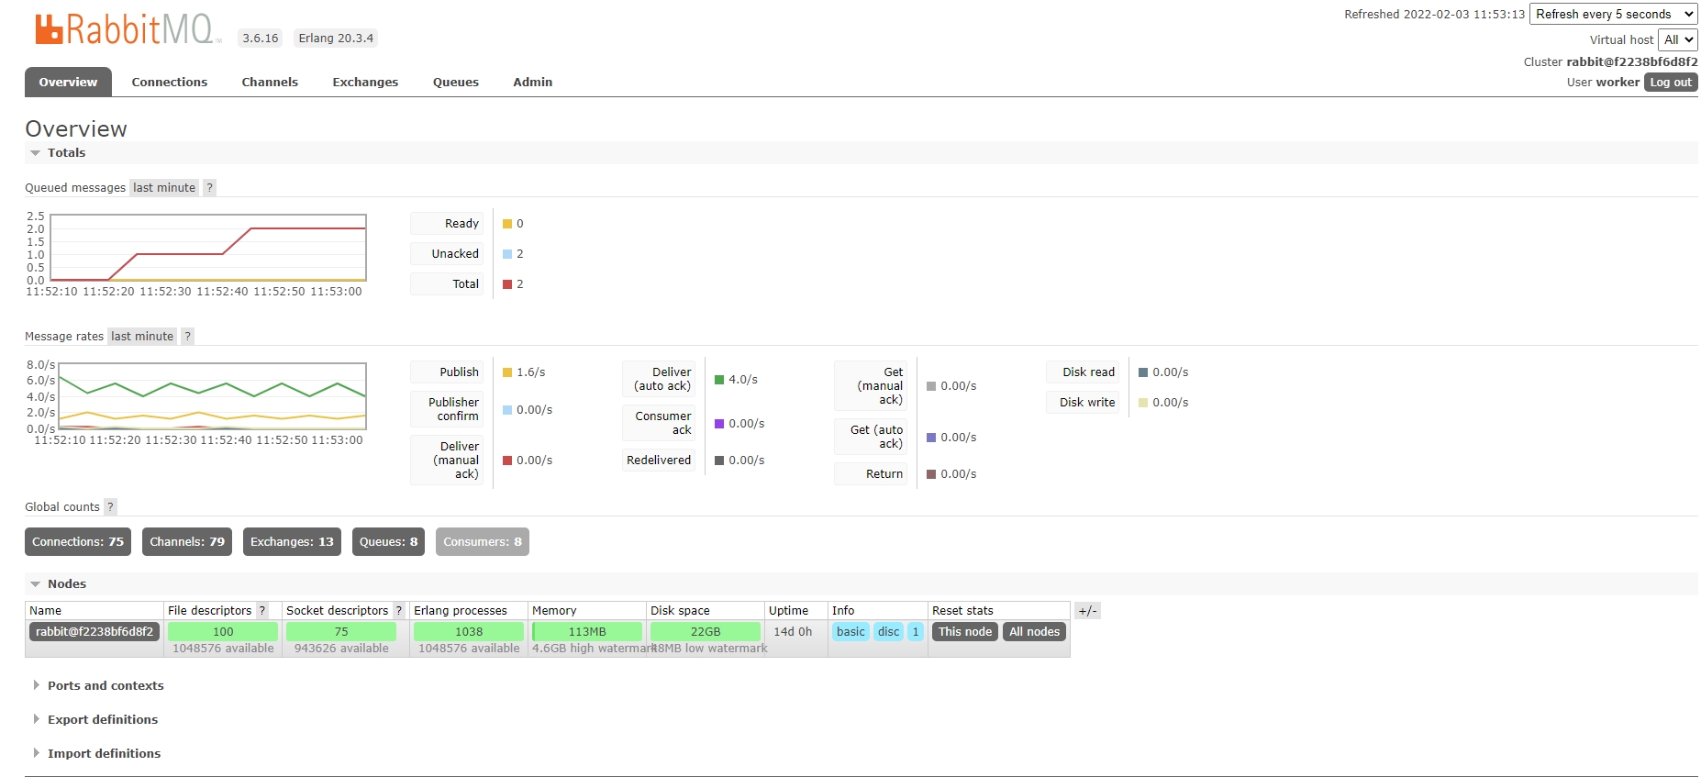The height and width of the screenshot is (777, 1701).
Task: Open the Queues tab
Action: click(456, 82)
